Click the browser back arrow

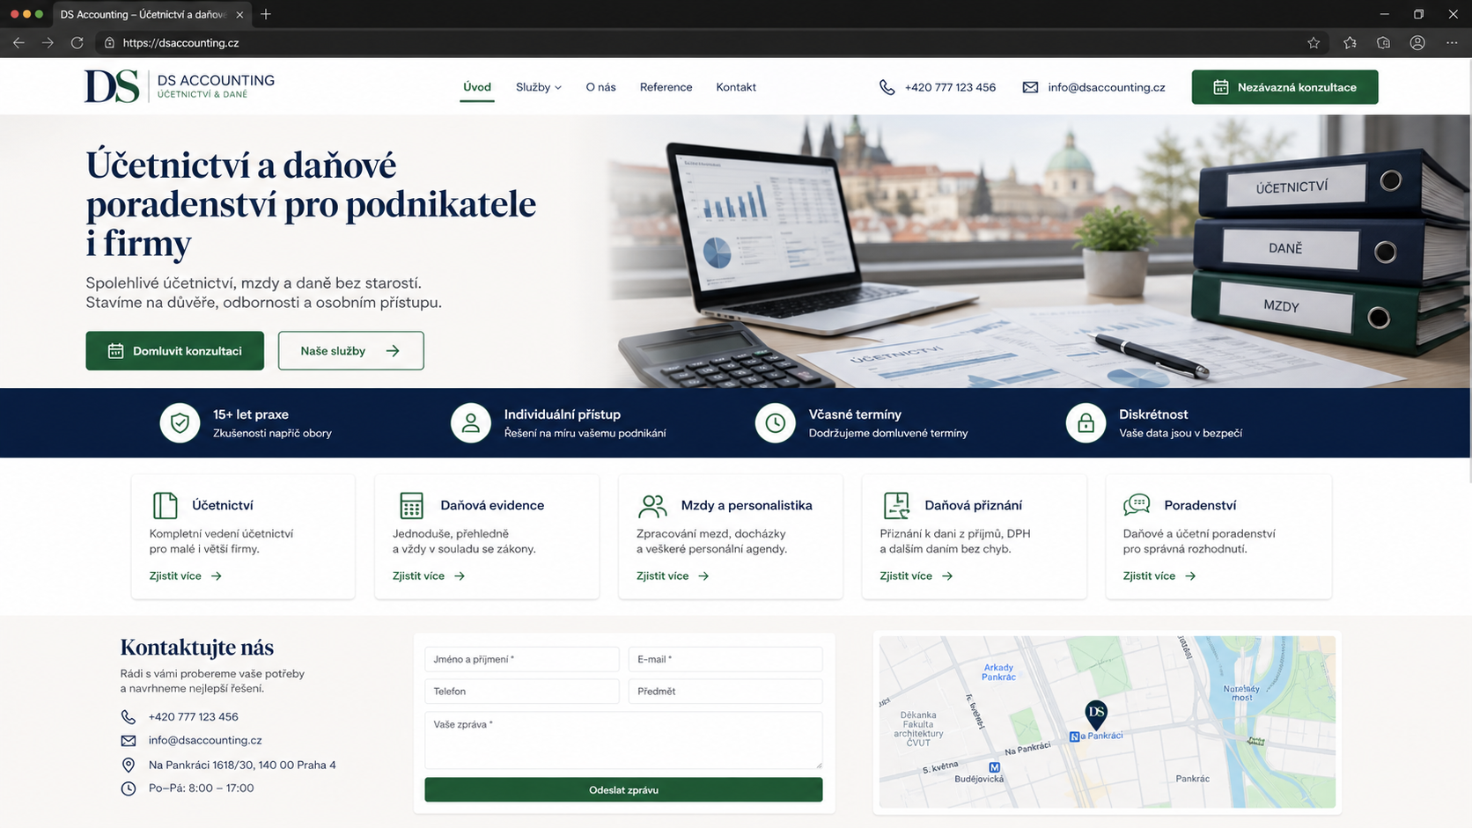[x=18, y=42]
